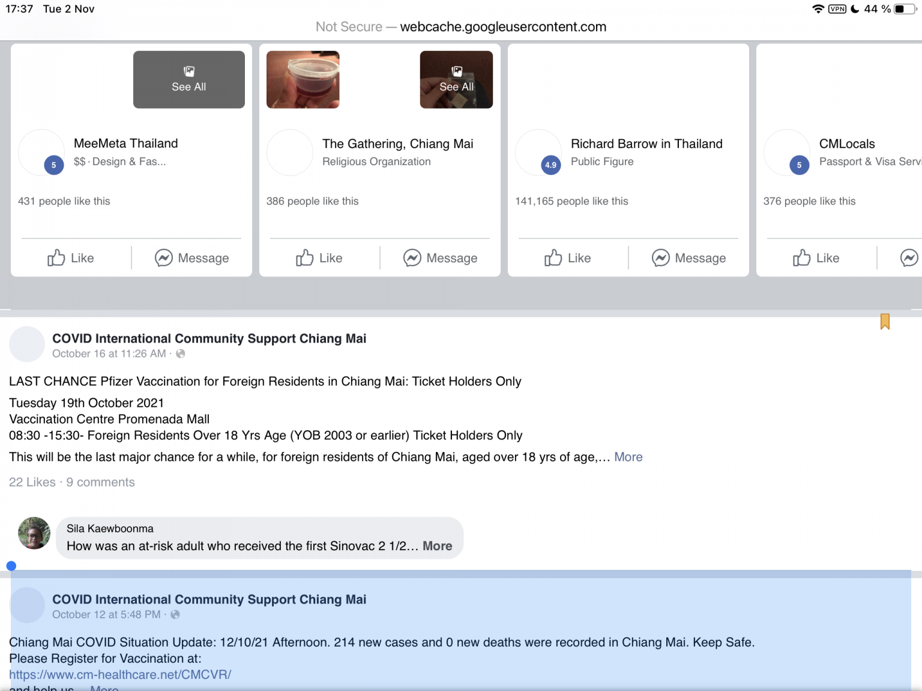This screenshot has width=922, height=691.
Task: Open The Gathering, Chiang Mai page title
Action: click(398, 144)
